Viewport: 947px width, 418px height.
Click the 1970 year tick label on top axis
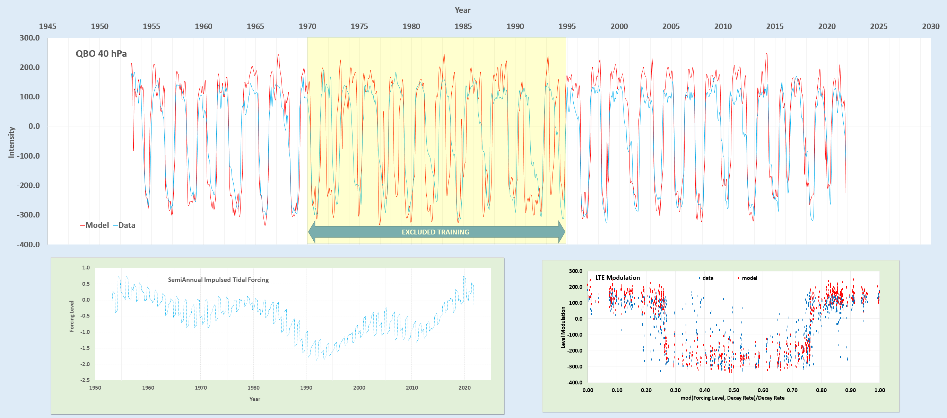pyautogui.click(x=307, y=26)
